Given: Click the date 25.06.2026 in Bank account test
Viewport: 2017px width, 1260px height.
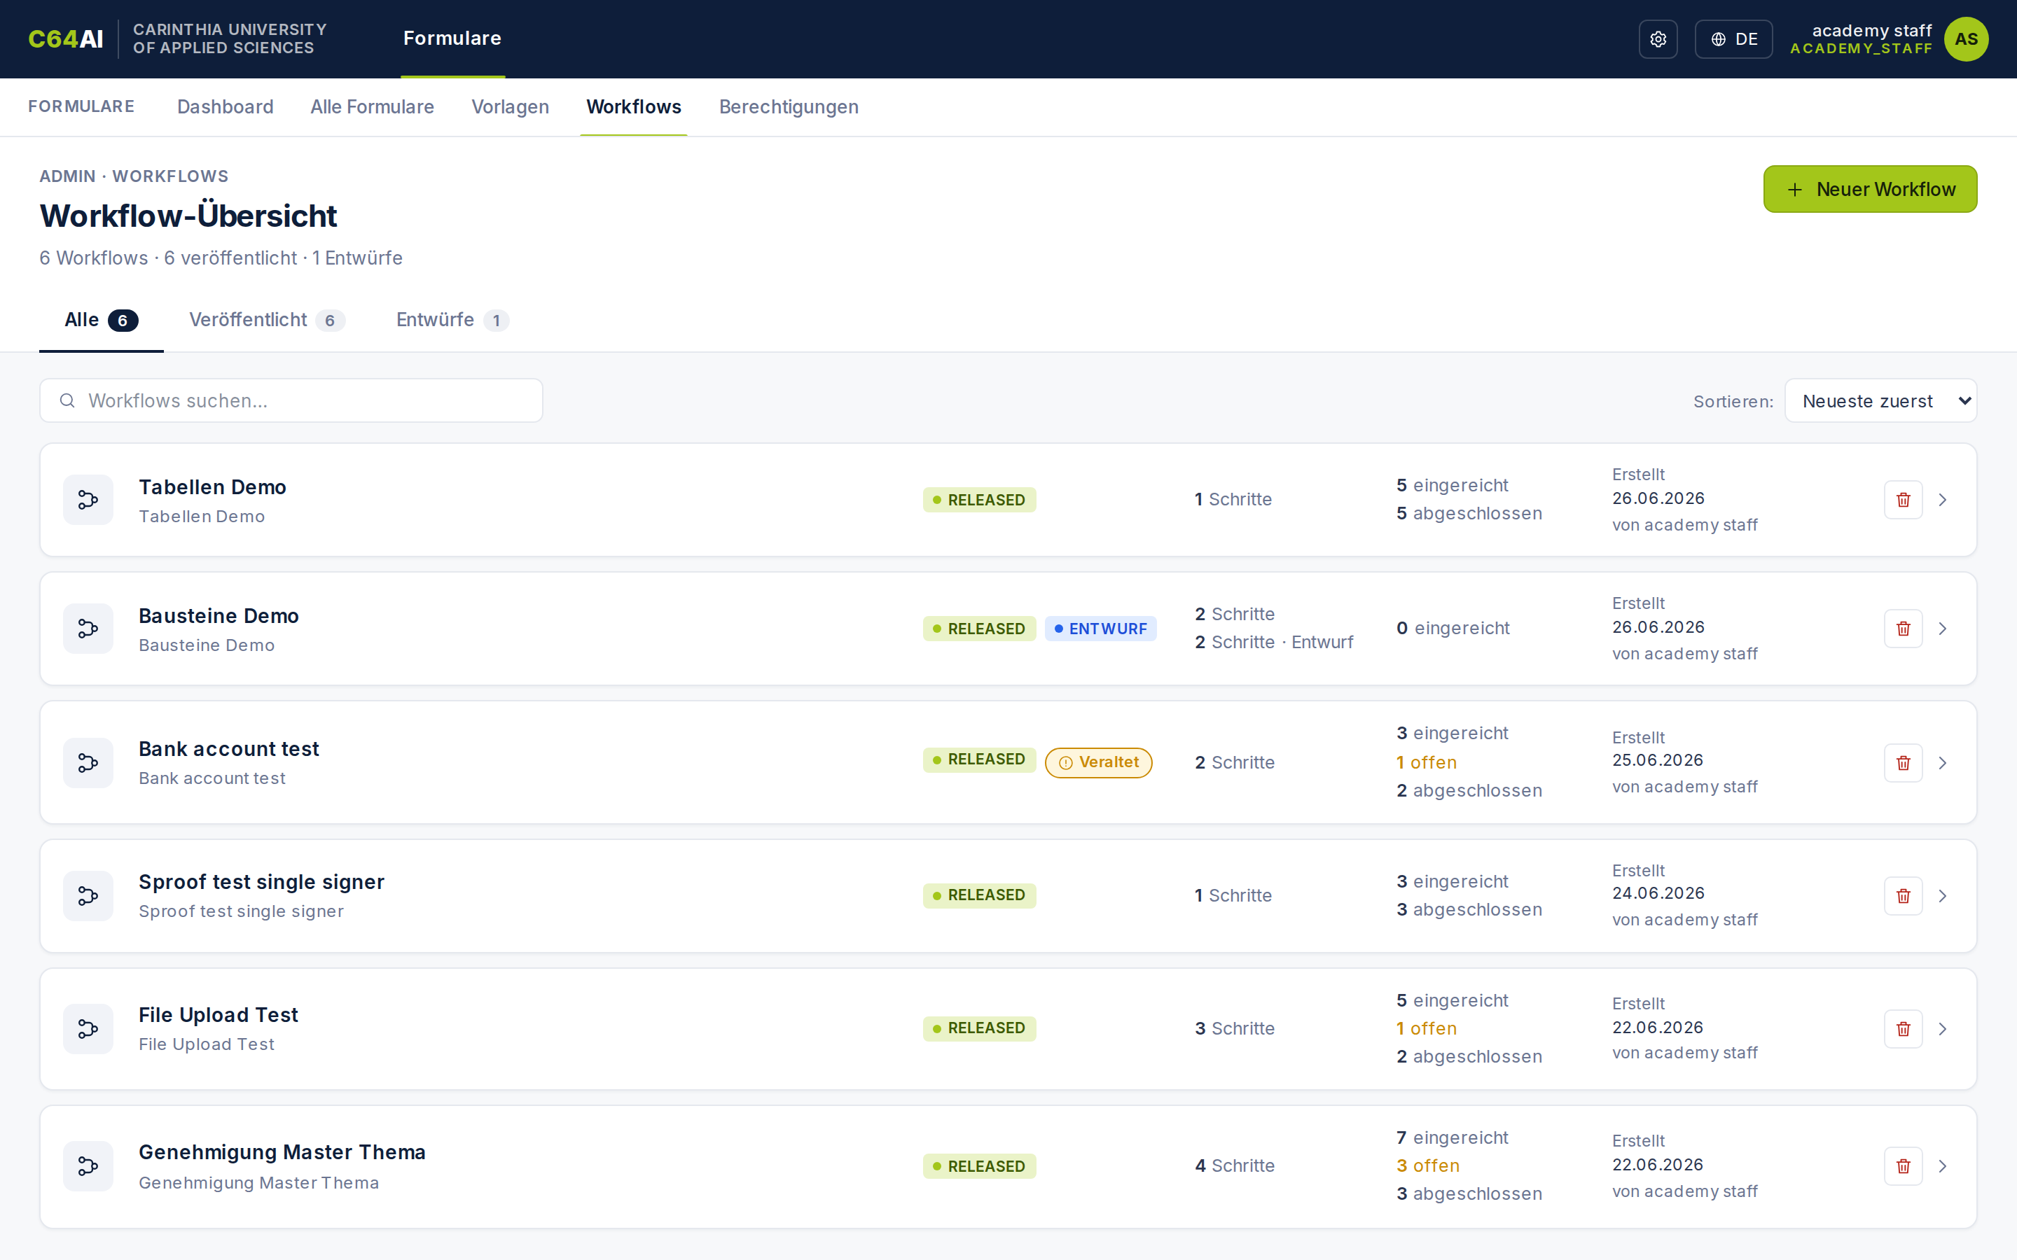Looking at the screenshot, I should [x=1658, y=760].
